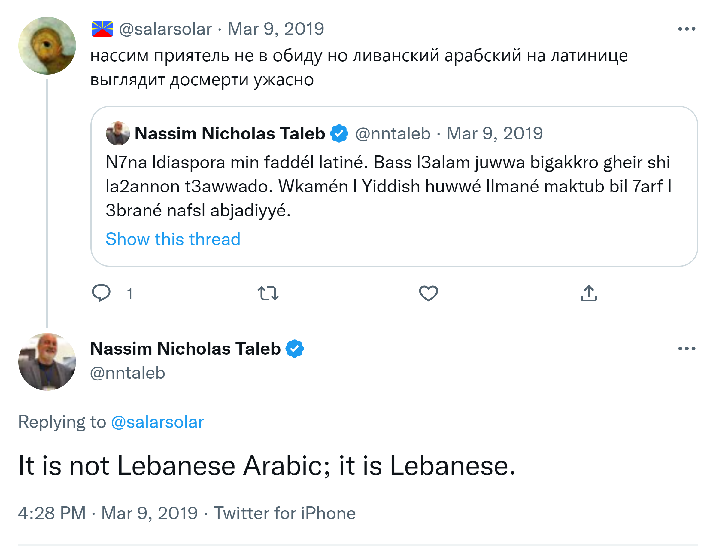This screenshot has width=713, height=555.
Task: Click the "Twitter for iPhone" source label
Action: coord(284,513)
